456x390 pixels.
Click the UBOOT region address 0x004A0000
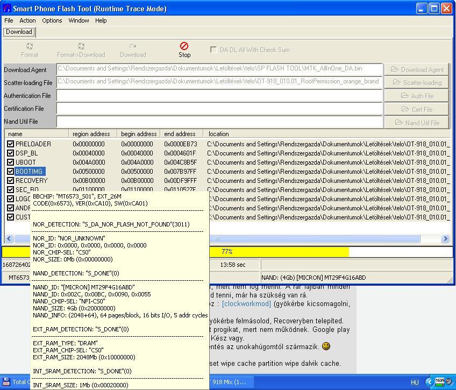coord(89,162)
